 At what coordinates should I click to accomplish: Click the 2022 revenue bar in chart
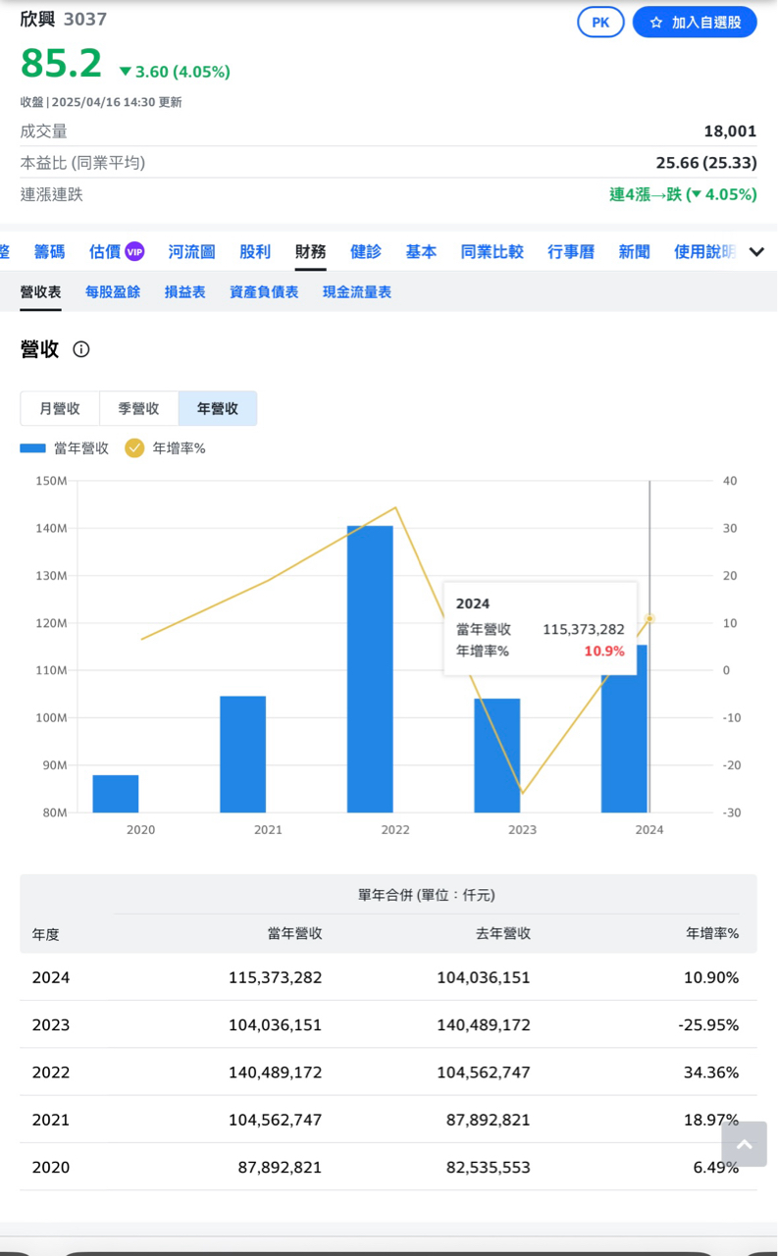(x=370, y=667)
